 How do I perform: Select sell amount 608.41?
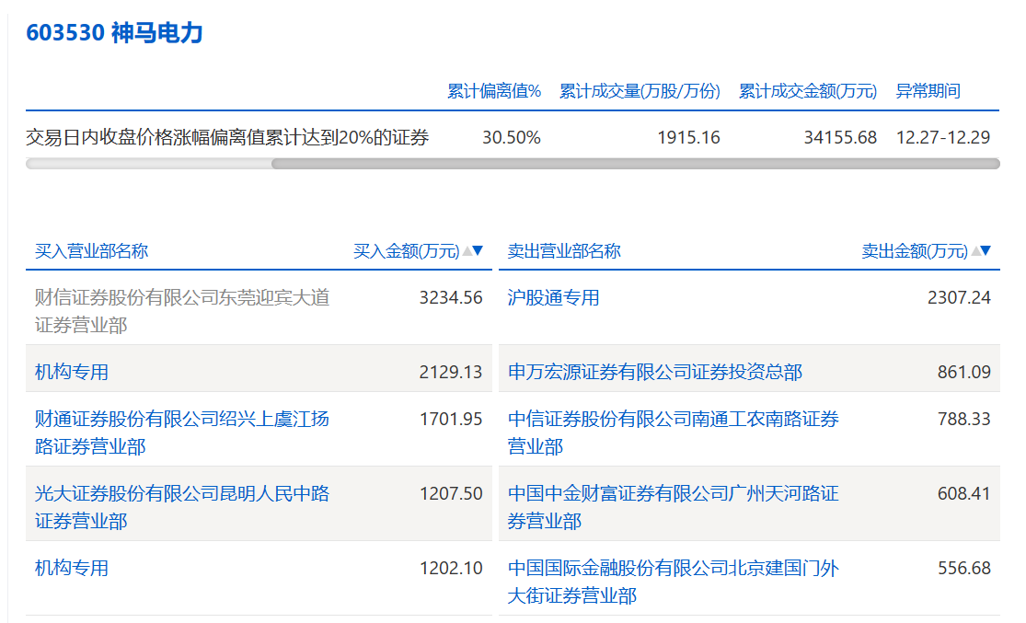[x=963, y=493]
